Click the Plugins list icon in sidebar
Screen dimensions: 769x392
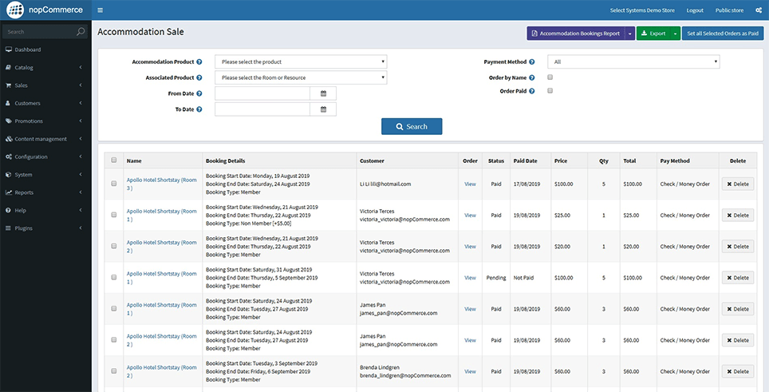[x=8, y=228]
